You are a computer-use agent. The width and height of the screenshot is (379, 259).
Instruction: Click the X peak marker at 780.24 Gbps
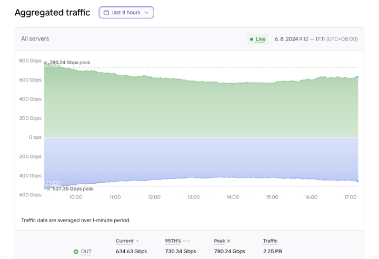click(x=45, y=63)
